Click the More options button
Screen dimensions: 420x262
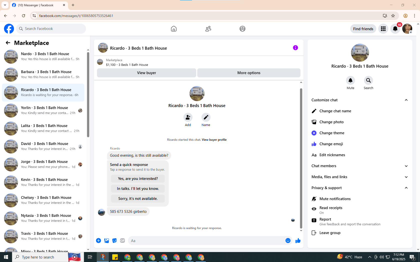(249, 73)
